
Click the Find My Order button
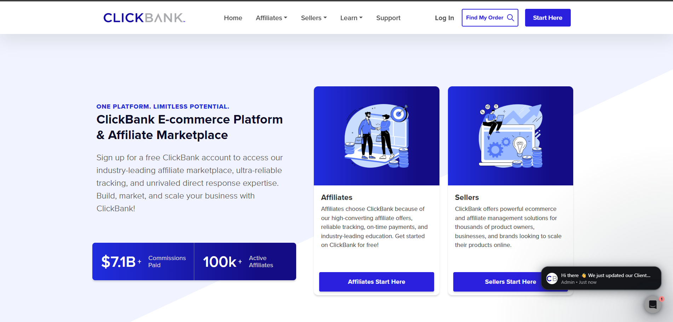pyautogui.click(x=490, y=17)
